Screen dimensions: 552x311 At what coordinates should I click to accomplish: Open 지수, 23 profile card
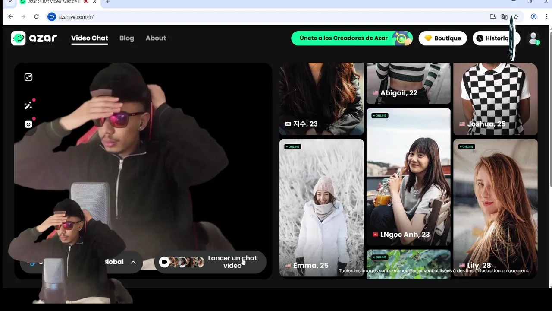coord(321,99)
